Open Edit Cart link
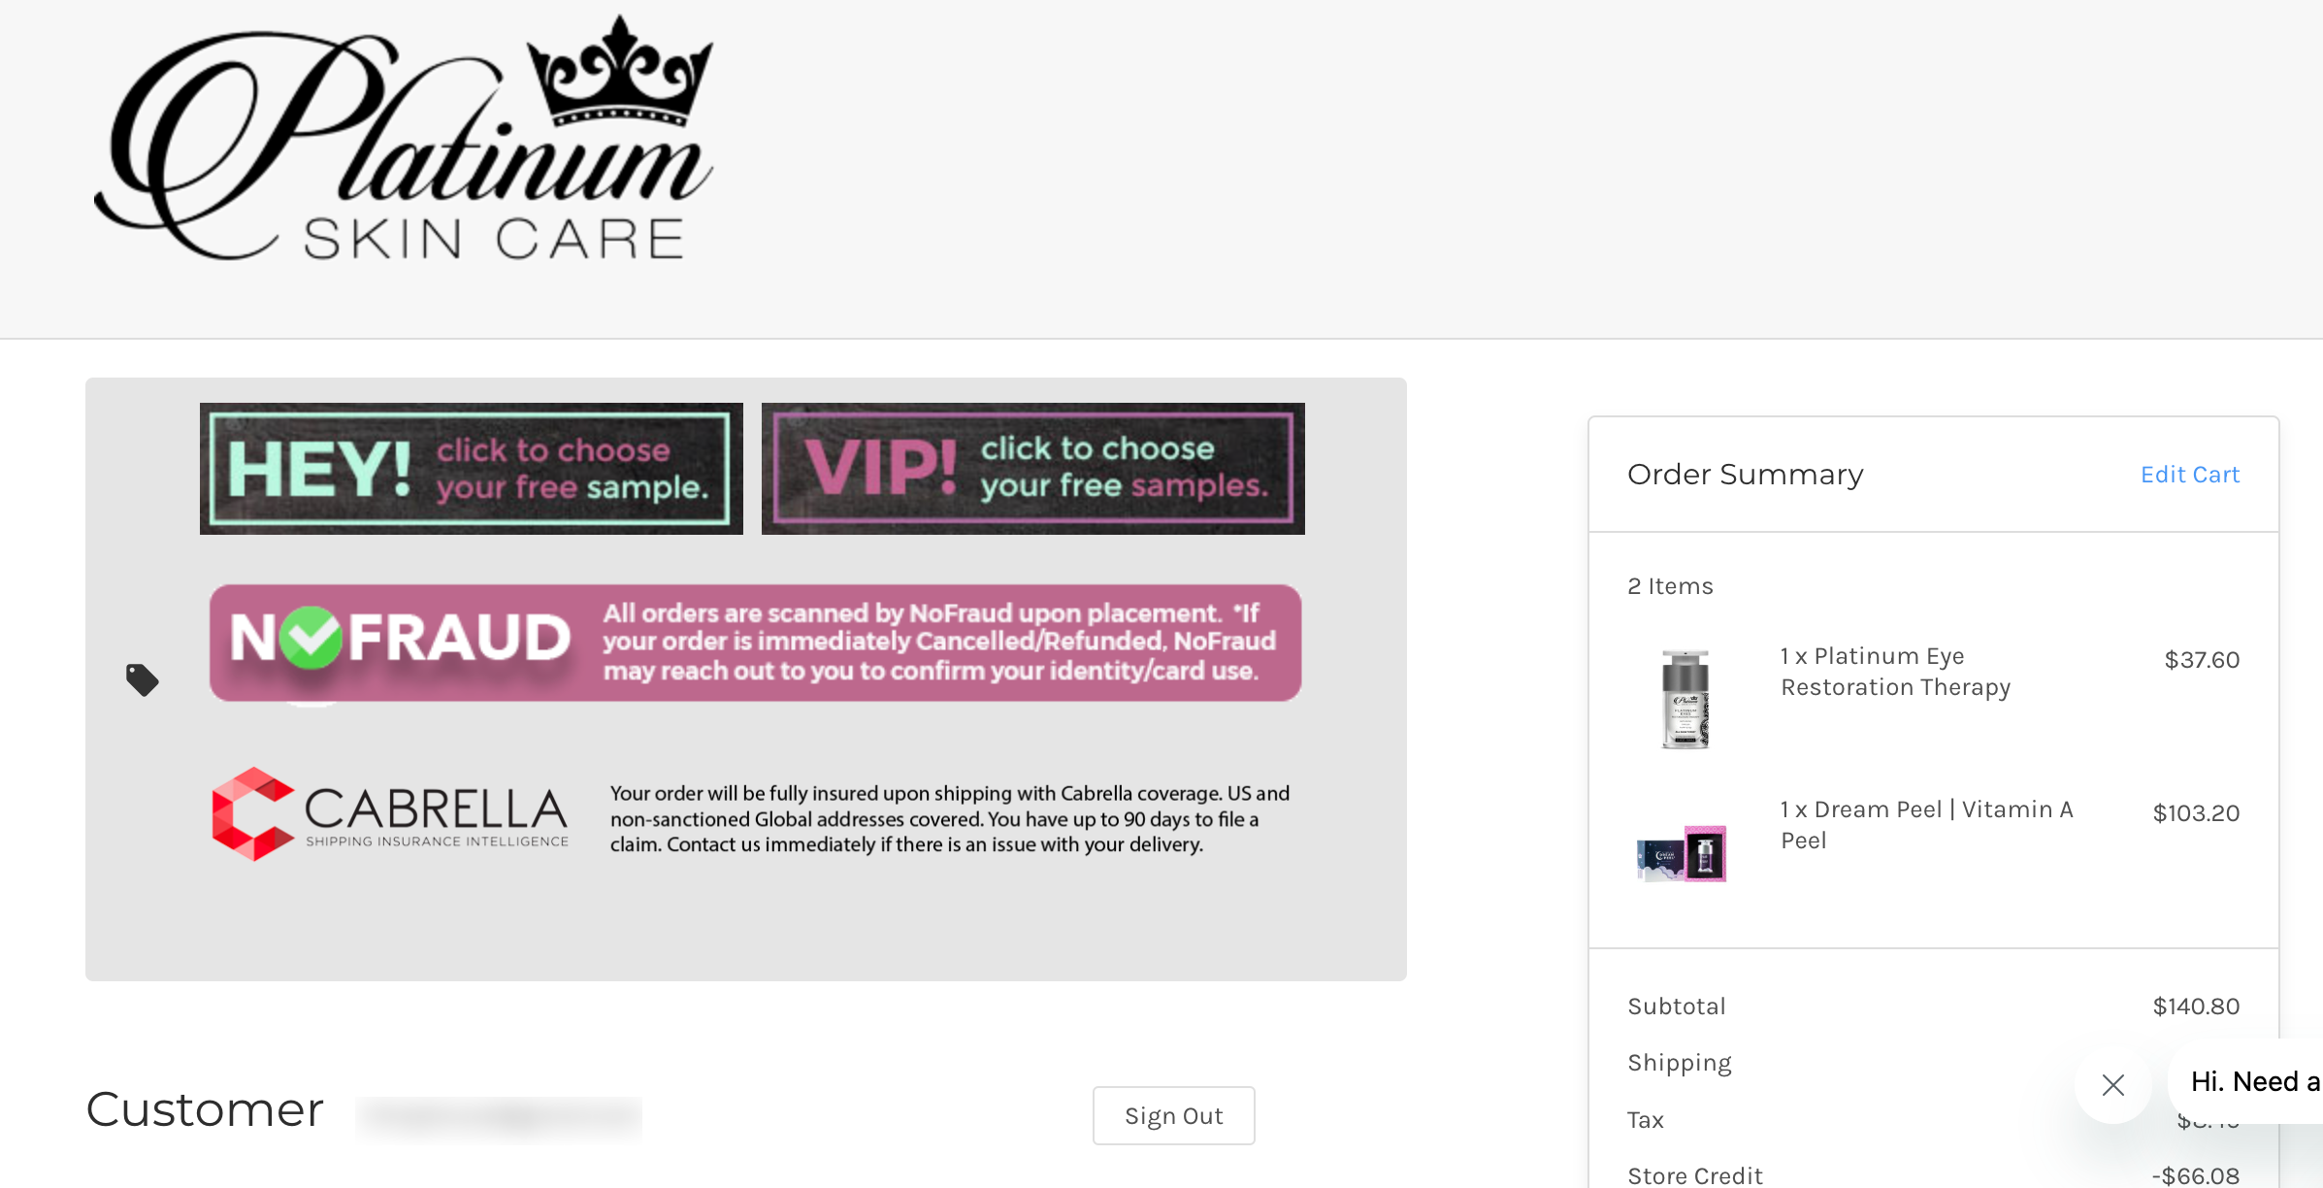 click(2190, 475)
